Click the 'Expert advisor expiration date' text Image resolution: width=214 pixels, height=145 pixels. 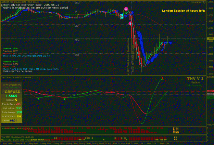click(x=30, y=5)
